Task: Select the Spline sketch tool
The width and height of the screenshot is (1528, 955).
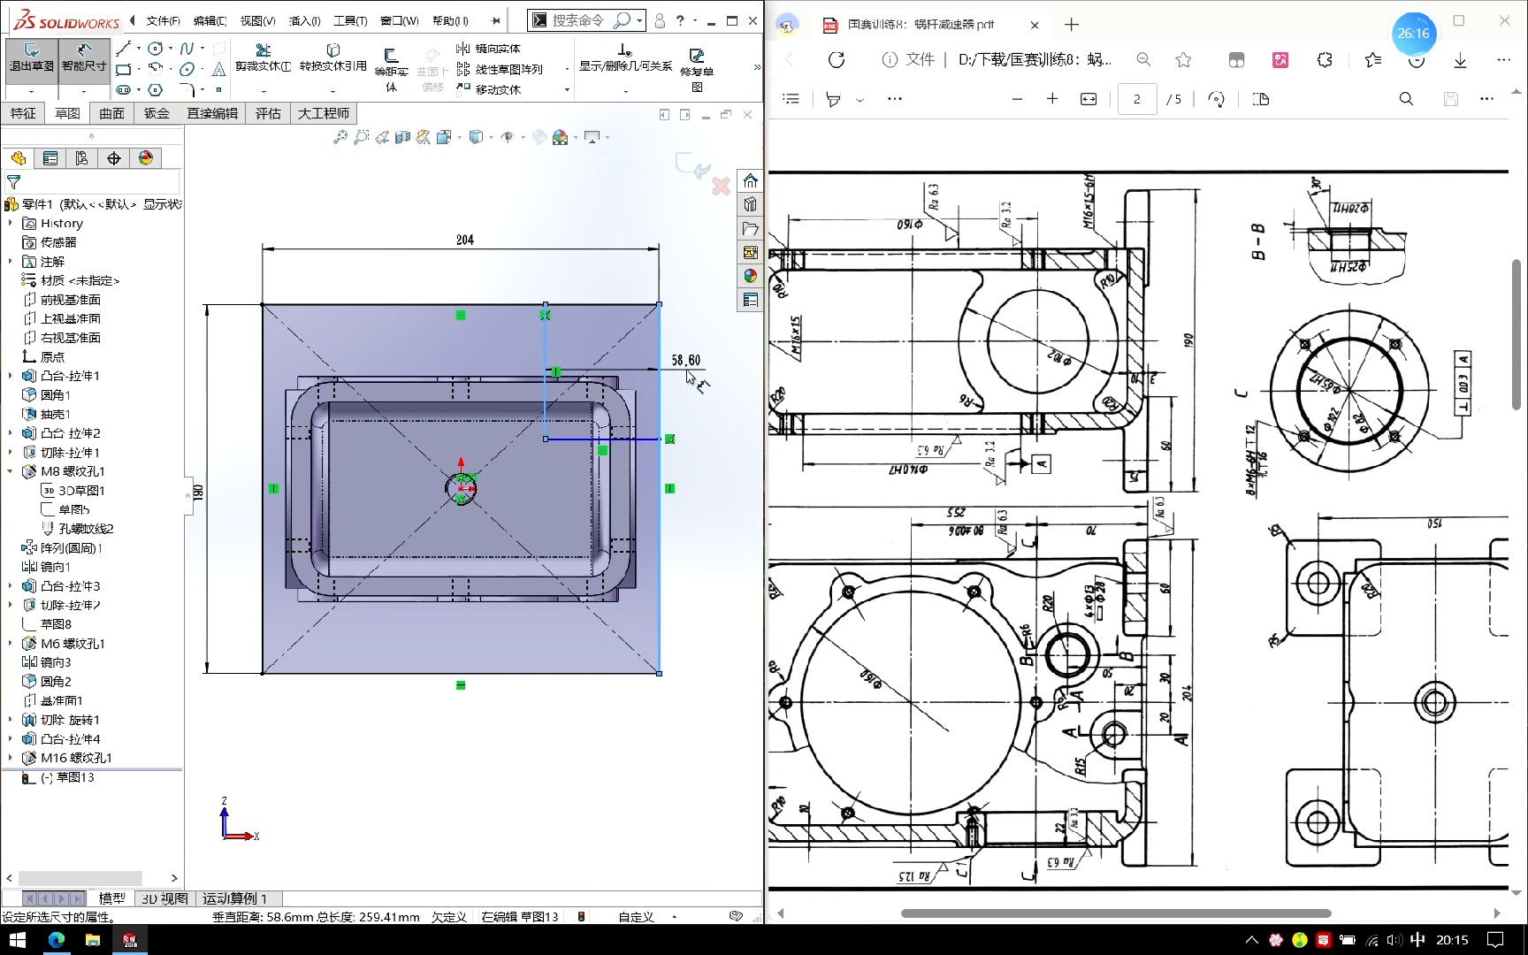Action: [x=187, y=49]
